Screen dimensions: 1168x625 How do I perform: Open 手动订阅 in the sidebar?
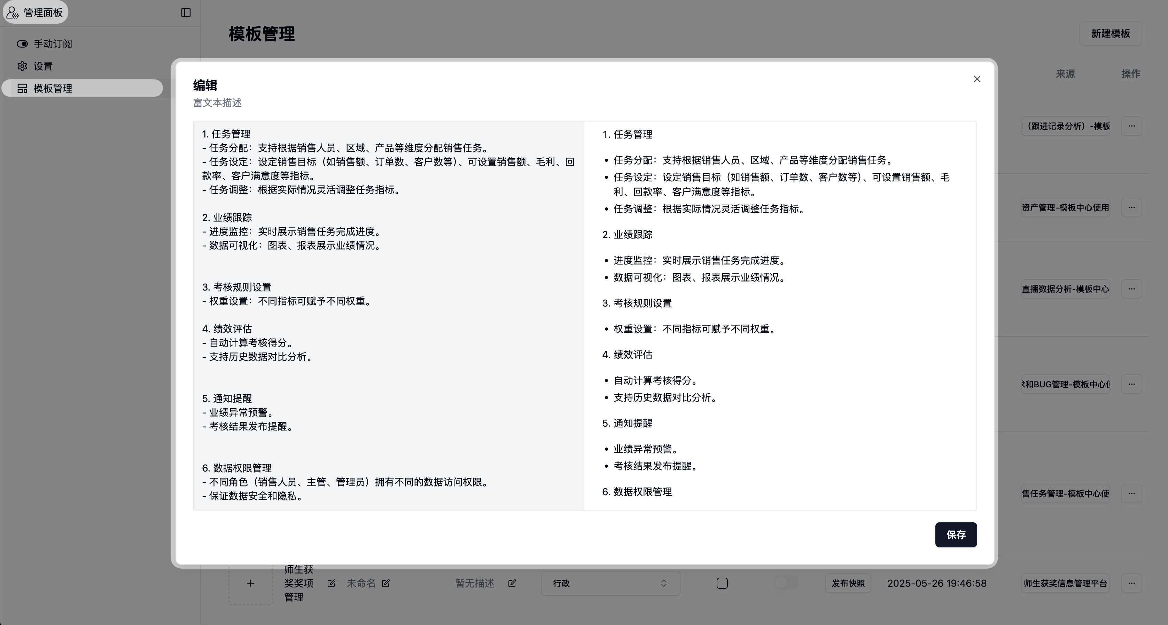tap(53, 44)
